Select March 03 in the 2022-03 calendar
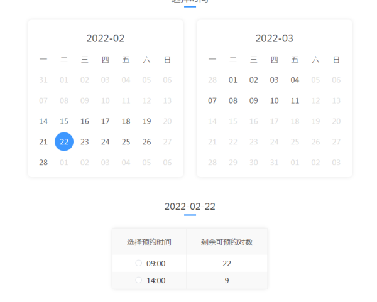Viewport: 377px width, 302px height. click(x=274, y=80)
